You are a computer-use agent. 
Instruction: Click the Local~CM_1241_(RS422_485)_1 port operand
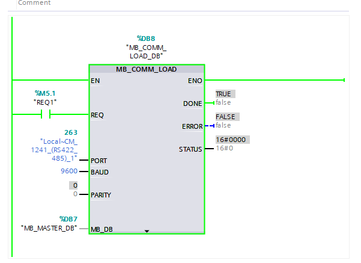point(54,150)
